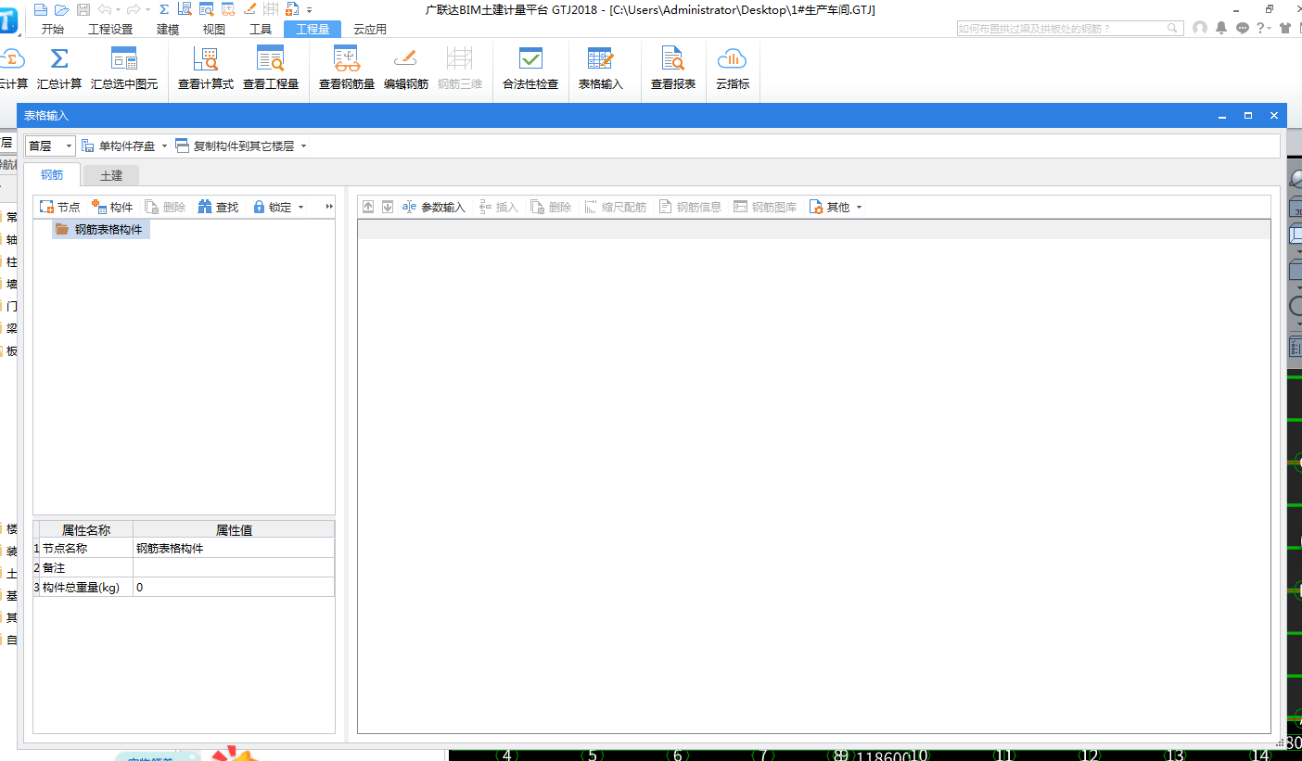Open the 工程设置 ribbon tab
This screenshot has width=1302, height=761.
pyautogui.click(x=110, y=29)
